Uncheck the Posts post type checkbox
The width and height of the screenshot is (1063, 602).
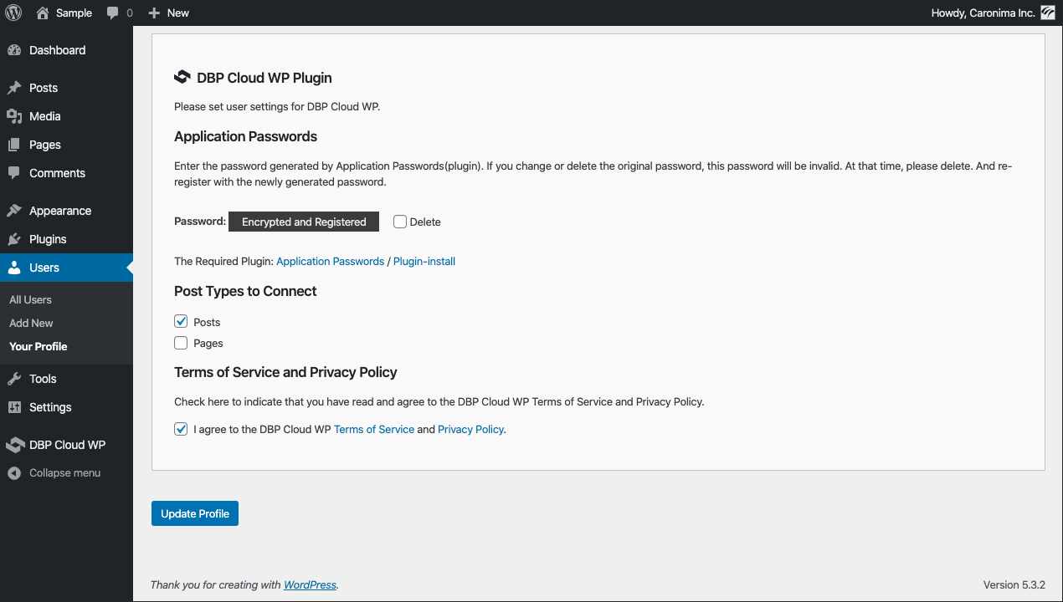181,321
